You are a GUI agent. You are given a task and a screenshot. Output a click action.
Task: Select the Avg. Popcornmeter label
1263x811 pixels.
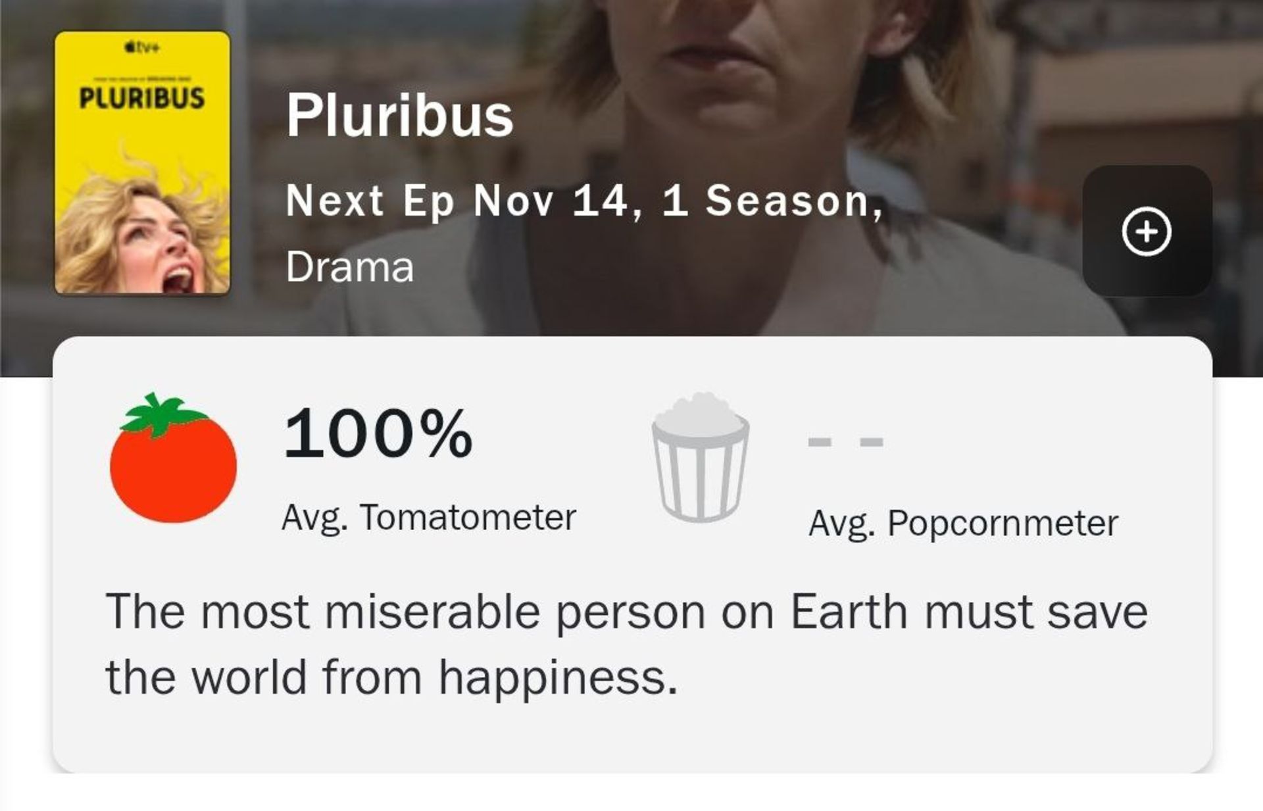coord(963,524)
